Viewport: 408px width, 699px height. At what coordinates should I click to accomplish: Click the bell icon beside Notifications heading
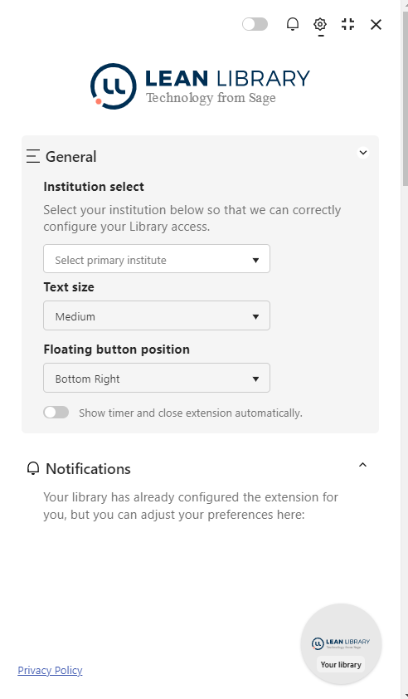(x=33, y=468)
